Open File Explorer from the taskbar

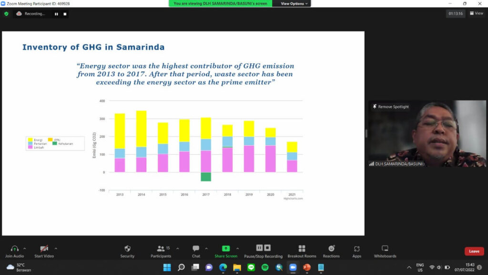(237, 267)
